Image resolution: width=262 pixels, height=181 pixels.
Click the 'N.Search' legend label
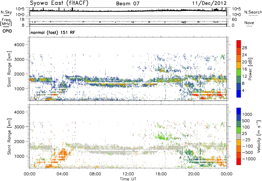(253, 12)
